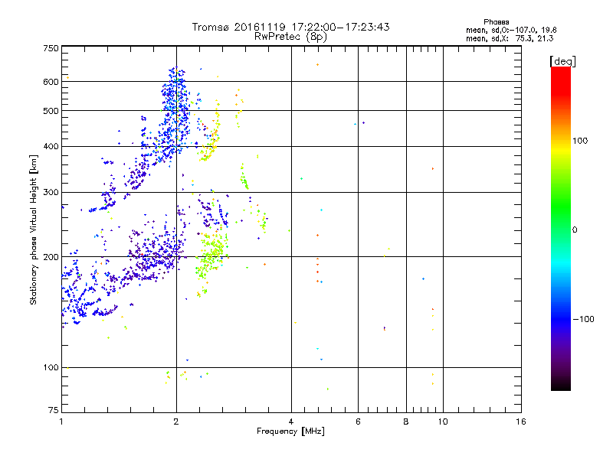Click the 'Frequency [MHz]' axis label
Image resolution: width=613 pixels, height=459 pixels.
pyautogui.click(x=290, y=431)
